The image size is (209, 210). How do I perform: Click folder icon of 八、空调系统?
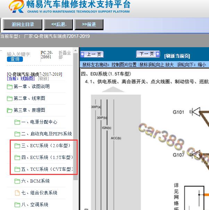(x=17, y=205)
